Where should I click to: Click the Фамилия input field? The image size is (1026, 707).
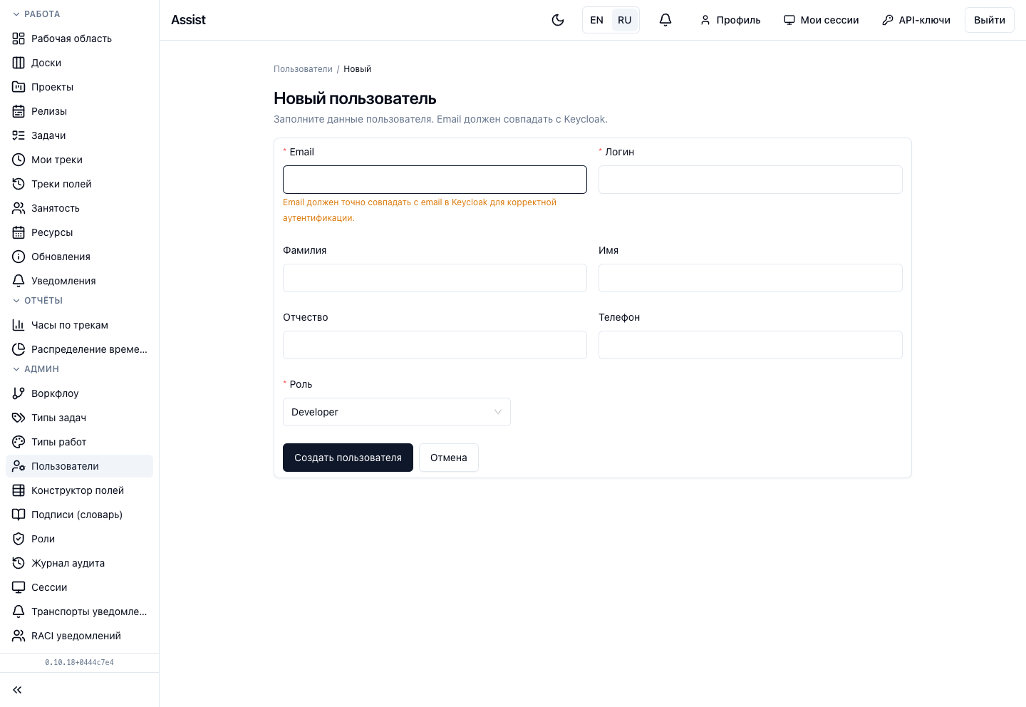tap(435, 278)
